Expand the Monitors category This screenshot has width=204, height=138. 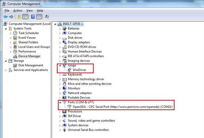[60, 89]
